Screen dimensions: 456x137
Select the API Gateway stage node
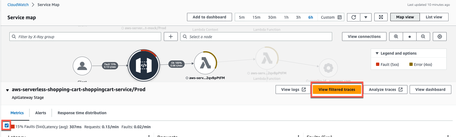(x=144, y=65)
